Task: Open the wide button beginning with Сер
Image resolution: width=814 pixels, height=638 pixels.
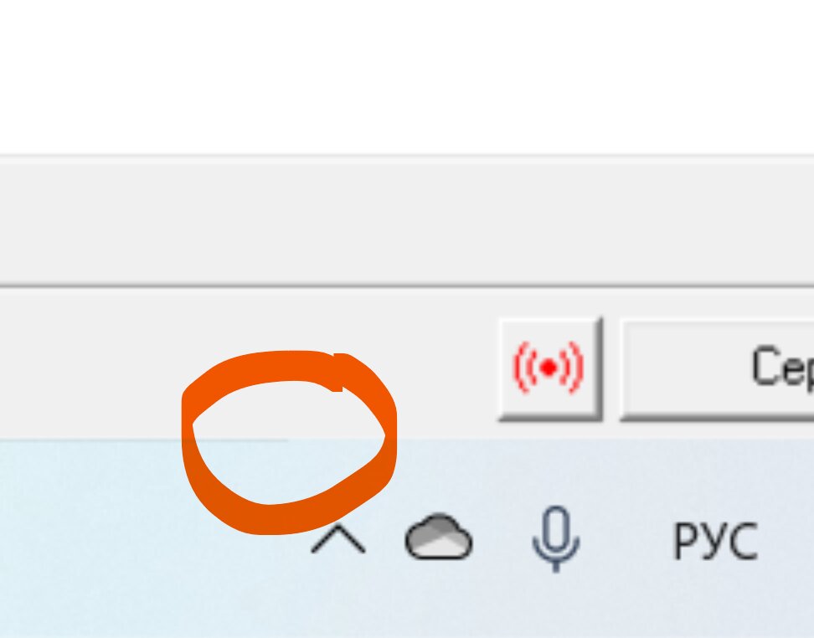Action: point(717,368)
